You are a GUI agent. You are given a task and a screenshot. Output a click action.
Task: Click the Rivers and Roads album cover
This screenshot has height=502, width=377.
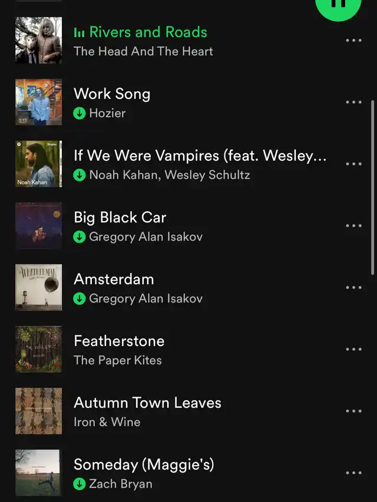click(38, 41)
